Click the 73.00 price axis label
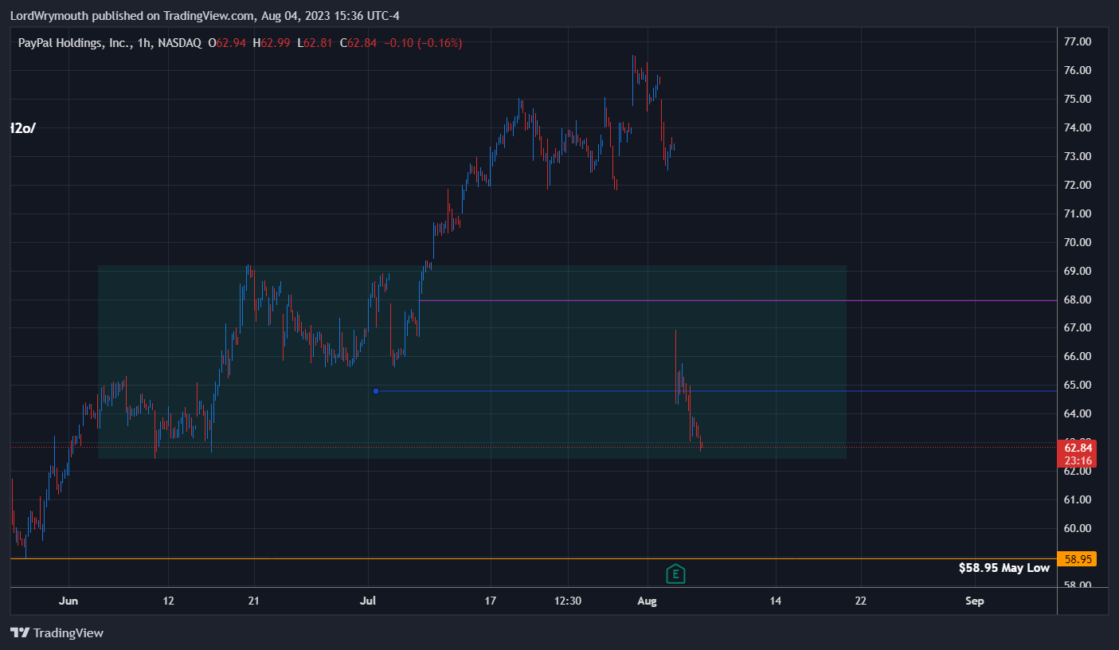Viewport: 1119px width, 650px height. [x=1077, y=156]
